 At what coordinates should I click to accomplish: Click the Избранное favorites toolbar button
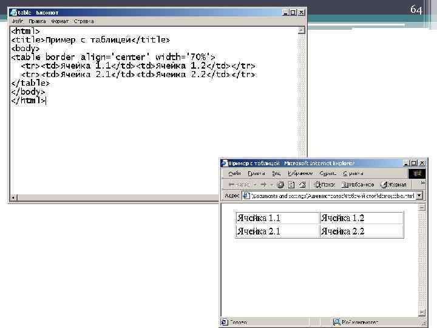pyautogui.click(x=358, y=185)
